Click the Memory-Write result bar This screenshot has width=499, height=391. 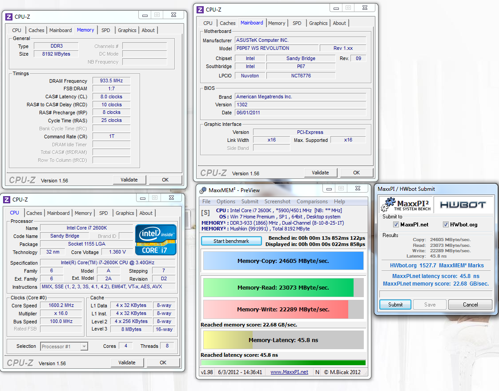point(283,310)
